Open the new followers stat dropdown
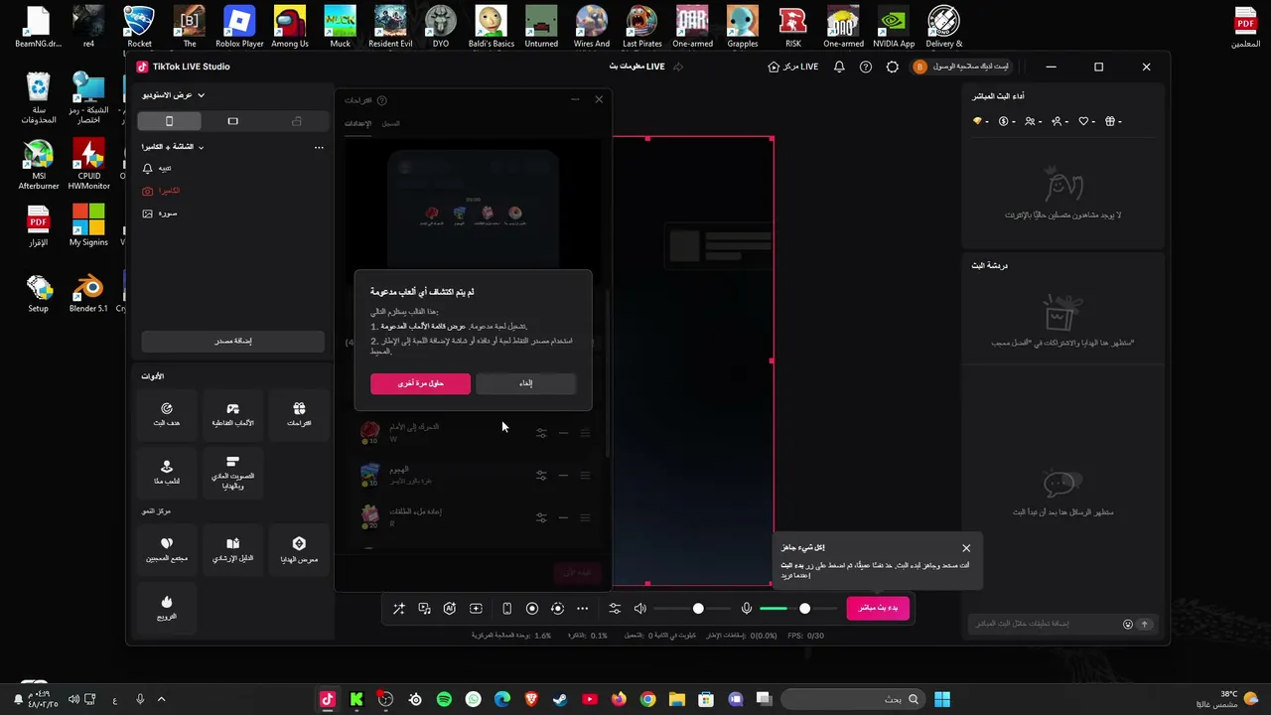This screenshot has width=1271, height=715. coord(1059,121)
